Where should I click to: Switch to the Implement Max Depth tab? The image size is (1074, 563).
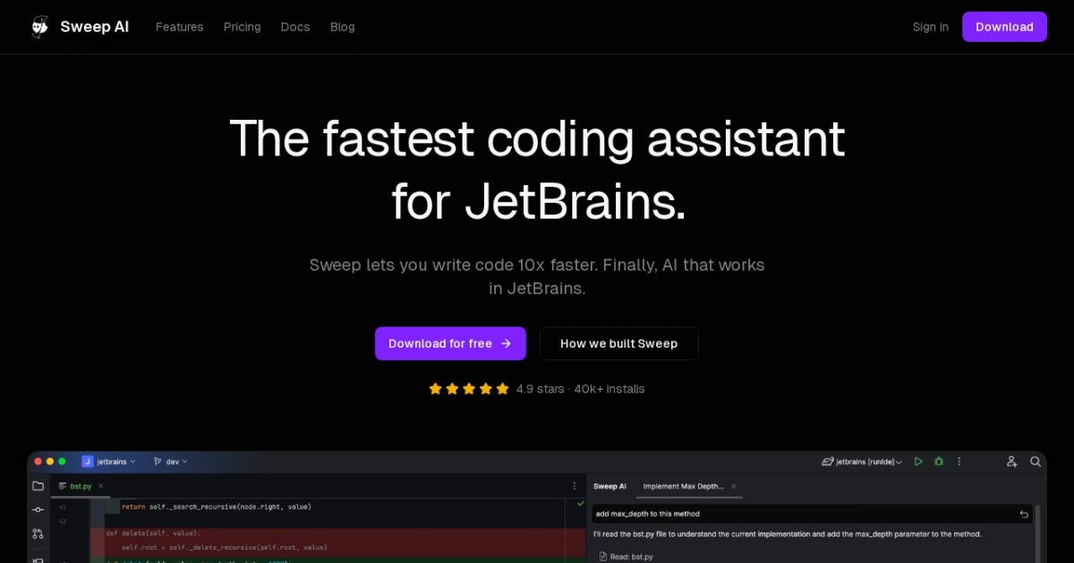tap(684, 486)
